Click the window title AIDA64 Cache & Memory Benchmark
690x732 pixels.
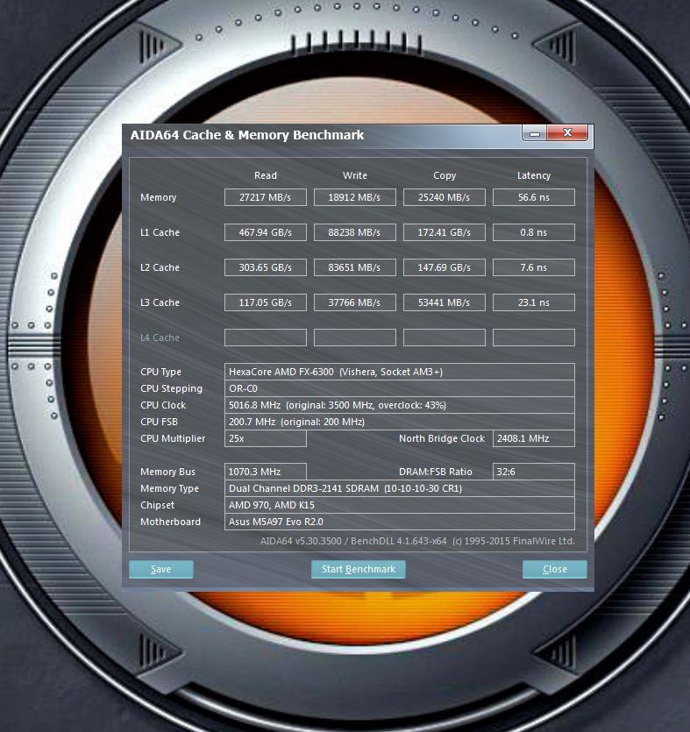tap(247, 135)
